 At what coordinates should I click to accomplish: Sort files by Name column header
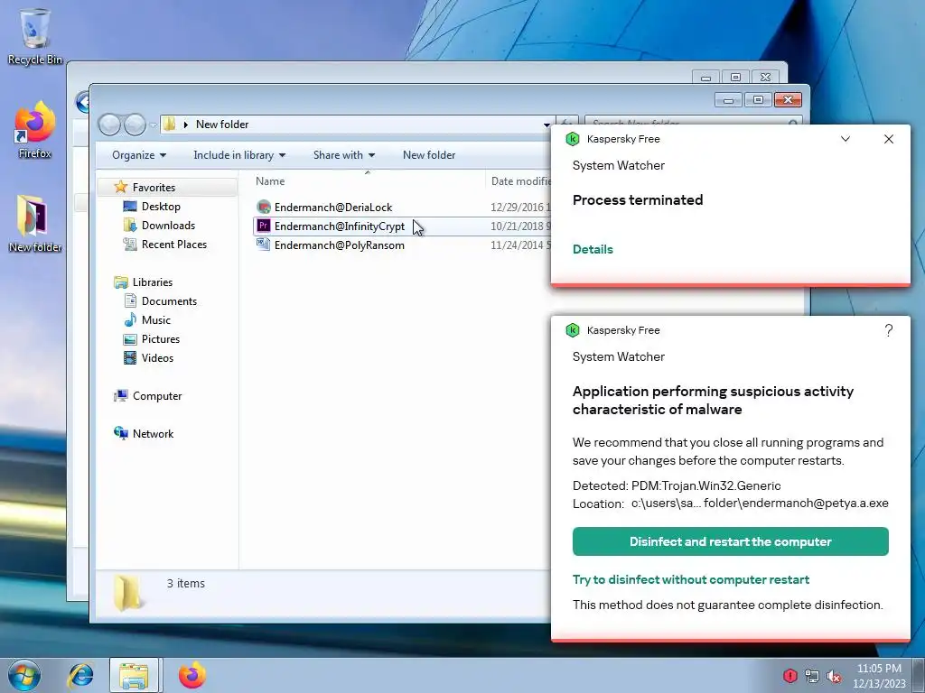tap(270, 180)
